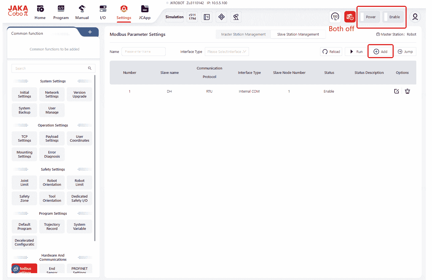The height and width of the screenshot is (280, 432).
Task: Open the user account profile icon
Action: pyautogui.click(x=415, y=17)
